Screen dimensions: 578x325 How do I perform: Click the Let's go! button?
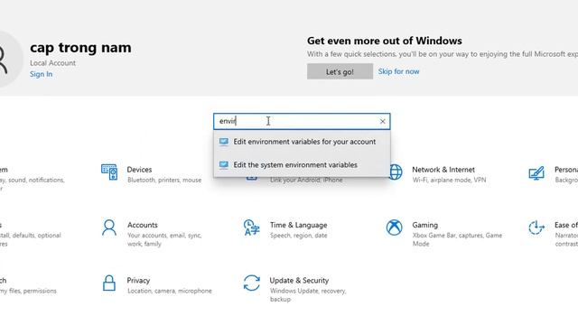click(340, 71)
